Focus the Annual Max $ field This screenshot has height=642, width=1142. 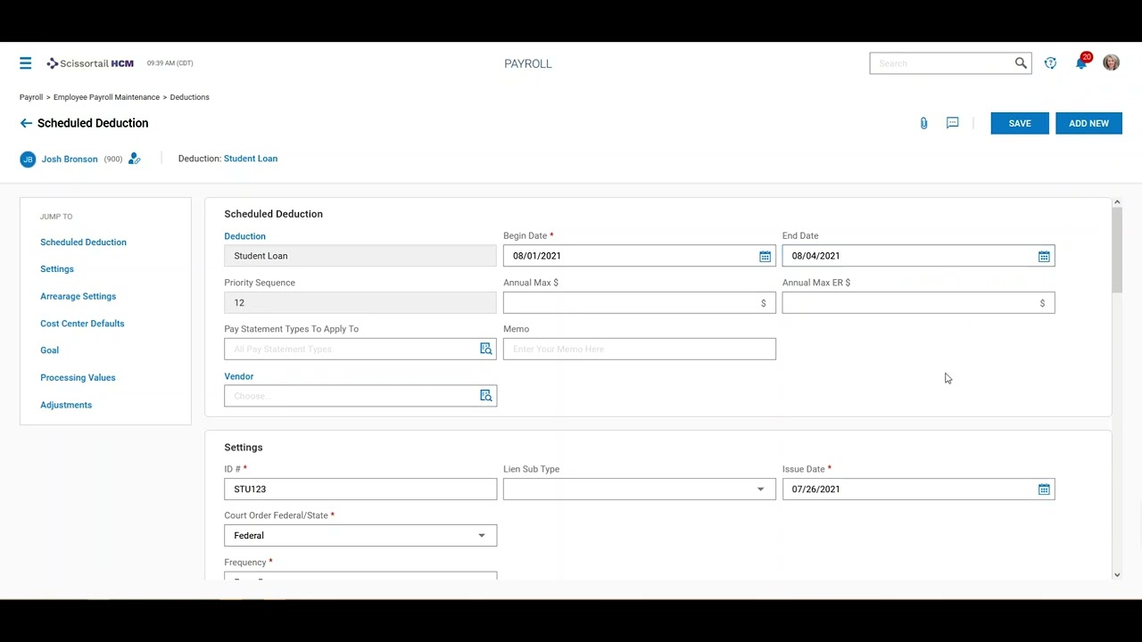639,303
